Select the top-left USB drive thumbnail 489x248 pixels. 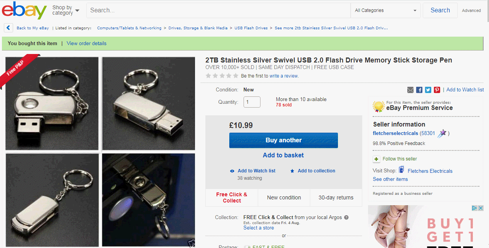coord(52,103)
